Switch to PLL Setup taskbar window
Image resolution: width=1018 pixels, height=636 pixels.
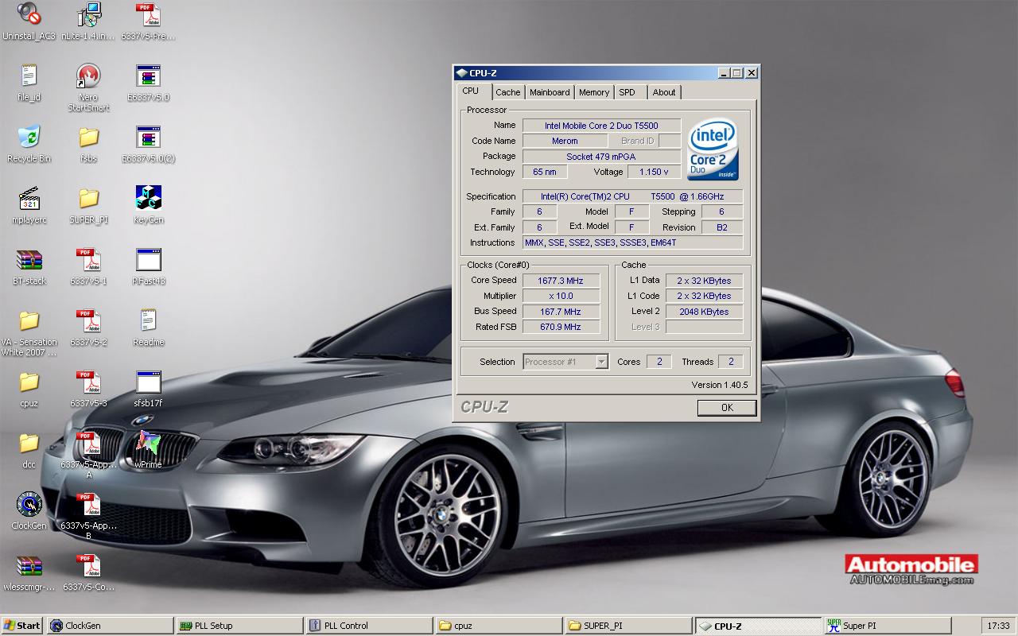tap(239, 626)
